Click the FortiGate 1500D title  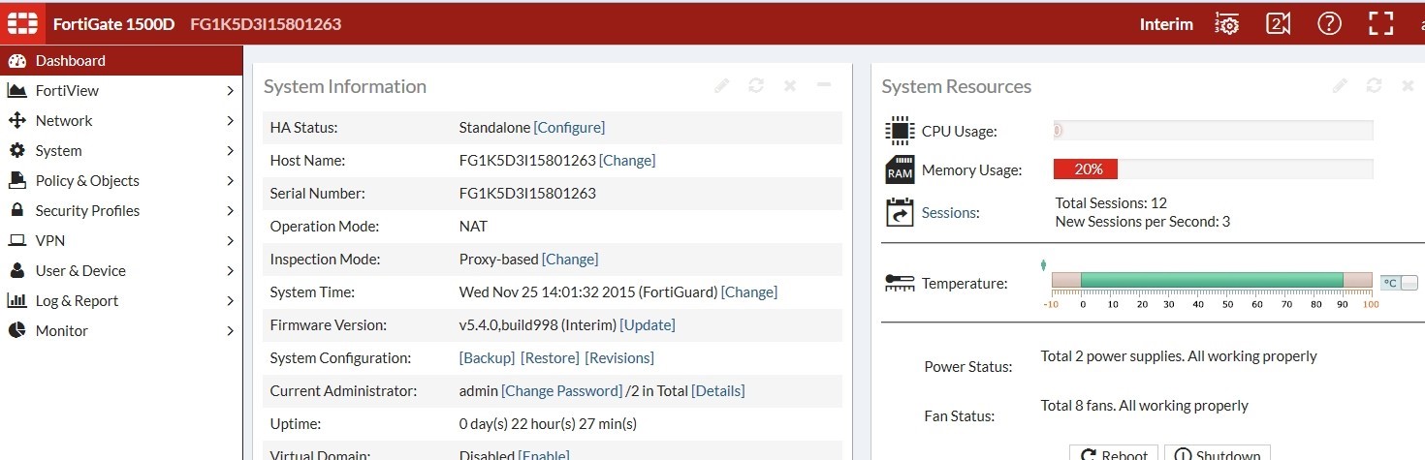pos(113,24)
